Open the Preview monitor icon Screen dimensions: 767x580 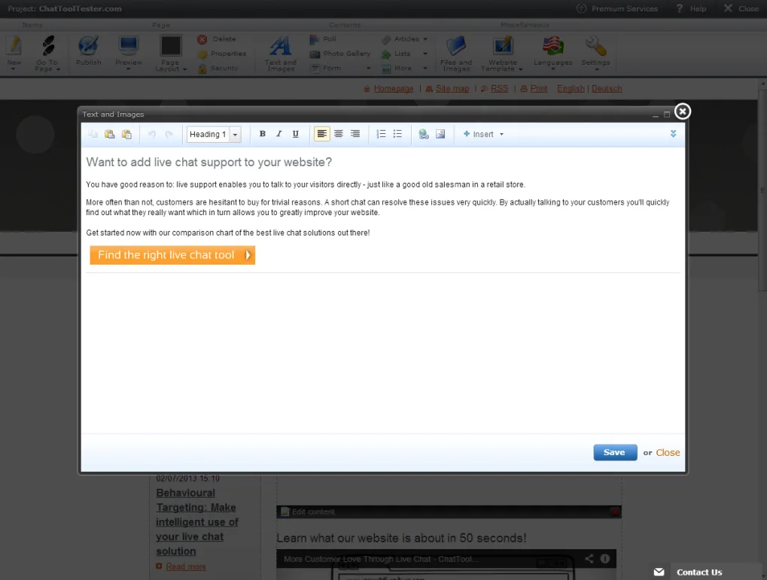click(x=129, y=53)
